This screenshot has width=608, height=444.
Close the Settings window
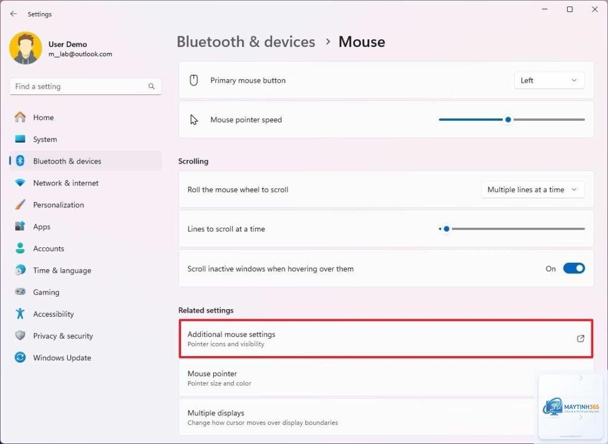coord(595,10)
